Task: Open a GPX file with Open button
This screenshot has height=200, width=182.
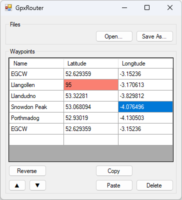Action: click(114, 36)
